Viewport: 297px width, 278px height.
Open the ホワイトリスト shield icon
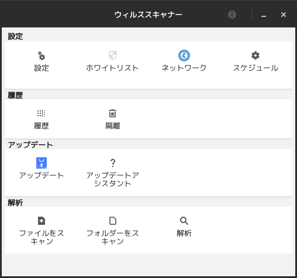[x=113, y=55]
